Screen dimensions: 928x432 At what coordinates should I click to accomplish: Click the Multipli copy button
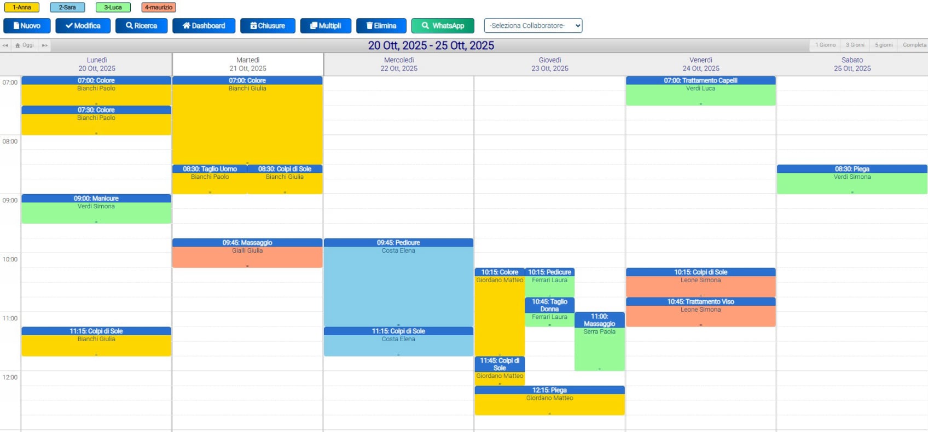pyautogui.click(x=326, y=26)
